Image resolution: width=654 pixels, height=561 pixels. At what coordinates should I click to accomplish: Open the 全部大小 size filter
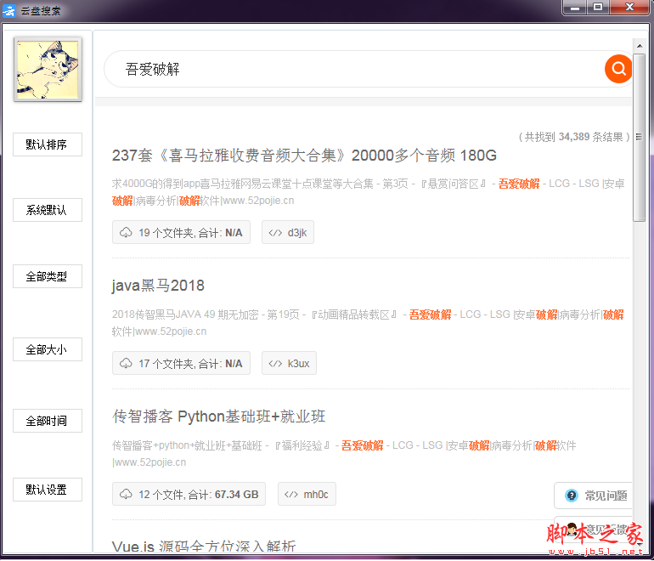pos(48,349)
